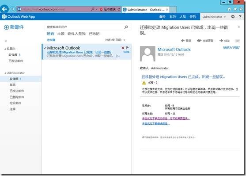Select the 已标记 mail filter
The height and width of the screenshot is (176, 246).
pyautogui.click(x=94, y=34)
